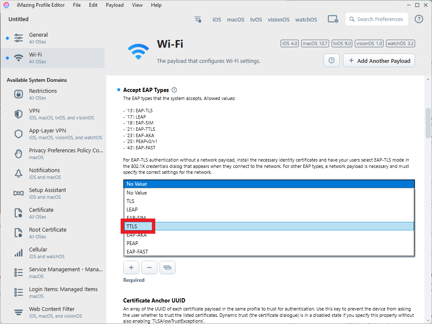This screenshot has height=324, width=432.
Task: Choose TLS from the EAP list
Action: click(x=269, y=201)
